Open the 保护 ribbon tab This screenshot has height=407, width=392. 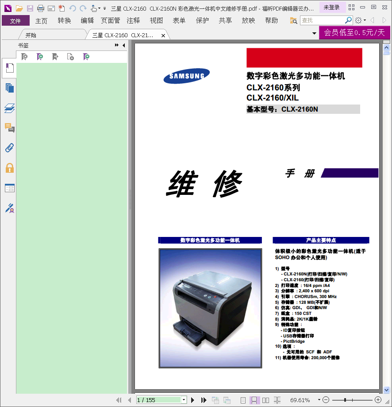[202, 20]
